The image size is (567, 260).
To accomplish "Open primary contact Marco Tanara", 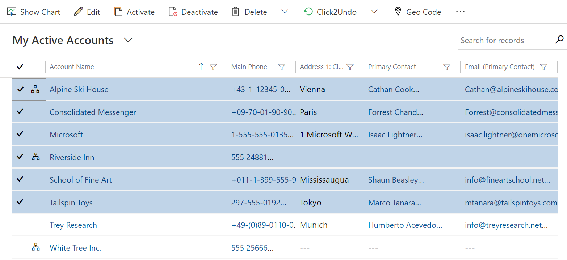I will click(x=395, y=203).
